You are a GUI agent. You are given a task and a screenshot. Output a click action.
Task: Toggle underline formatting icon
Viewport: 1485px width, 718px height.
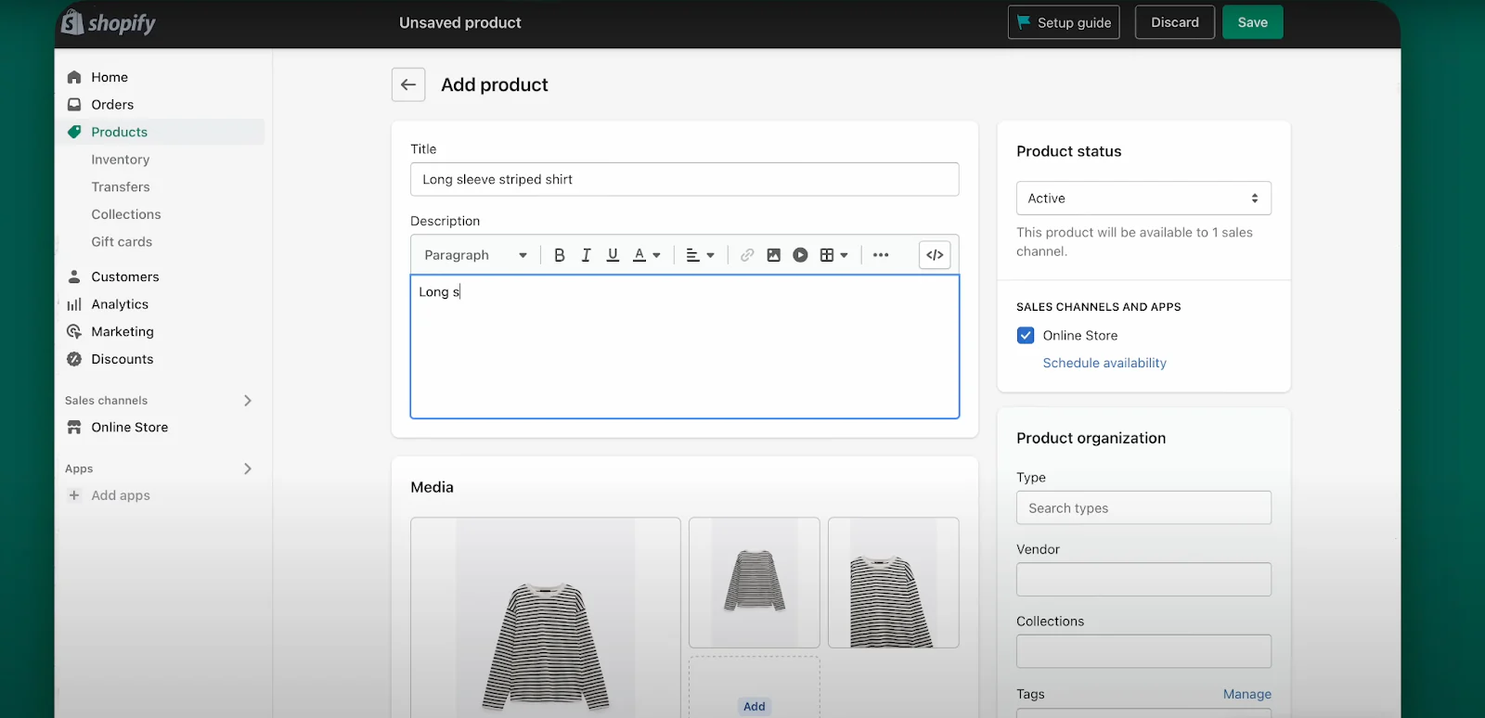(x=613, y=255)
